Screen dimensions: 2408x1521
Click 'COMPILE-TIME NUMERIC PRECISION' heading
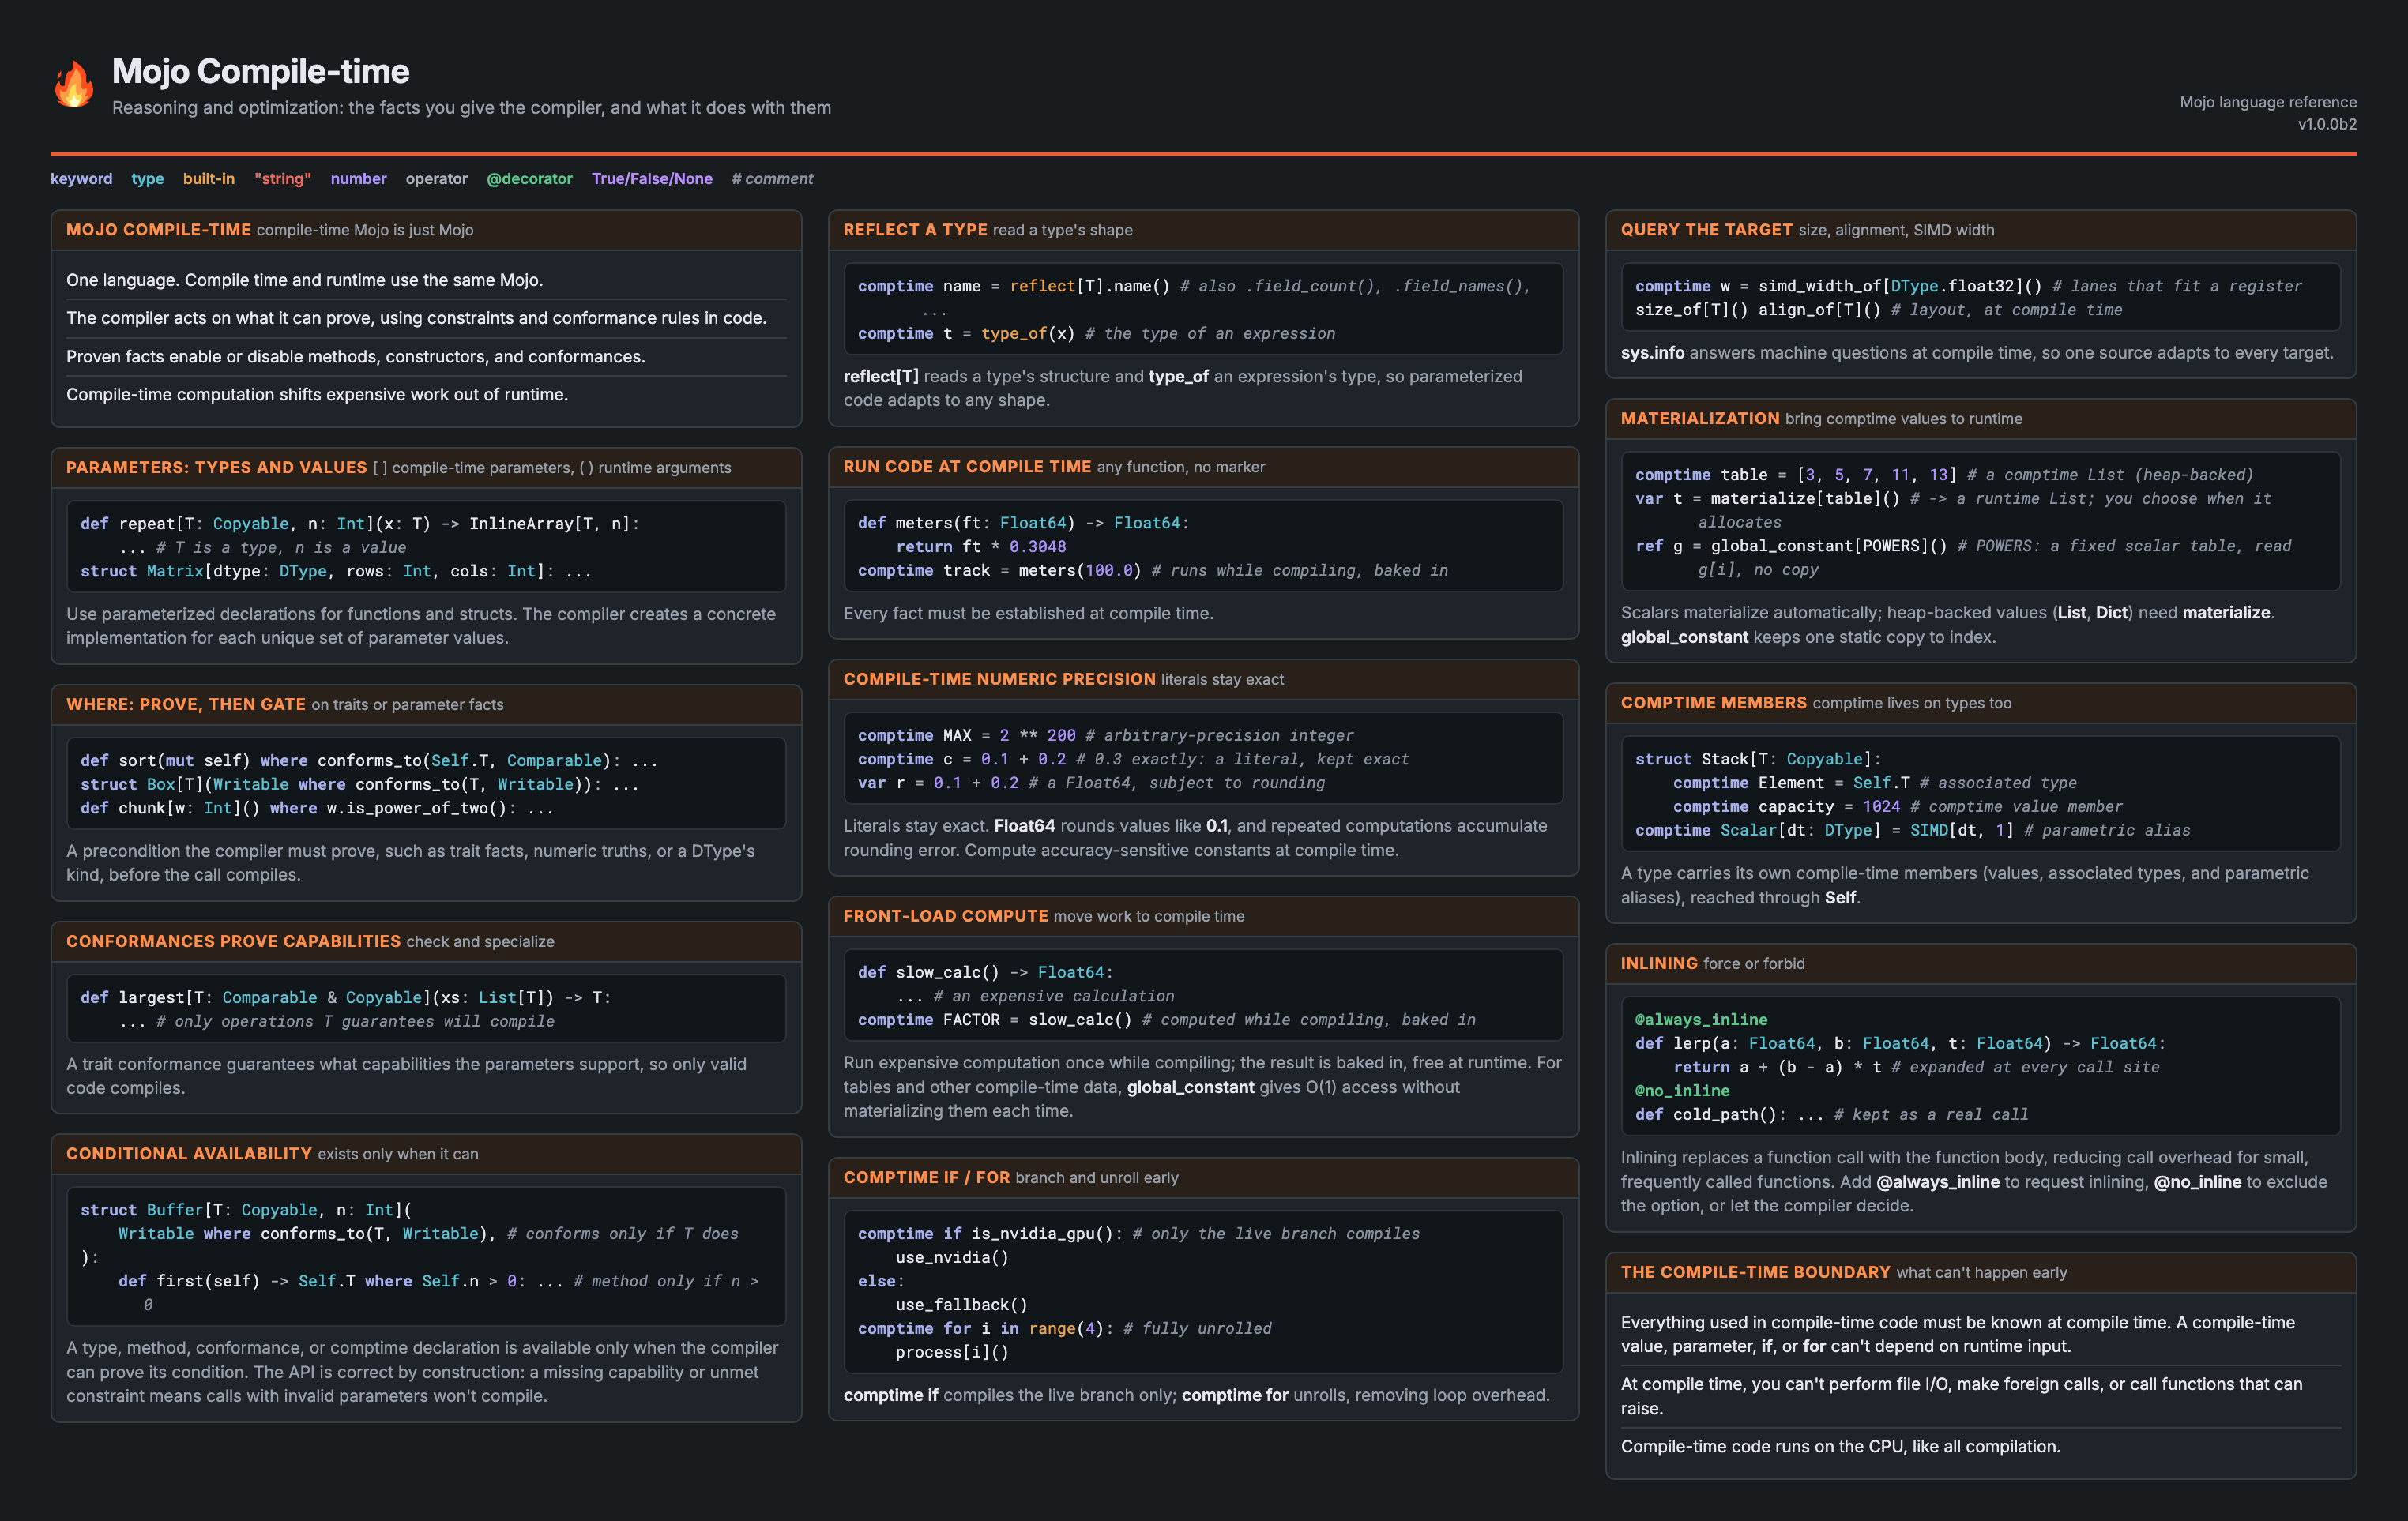coord(999,679)
